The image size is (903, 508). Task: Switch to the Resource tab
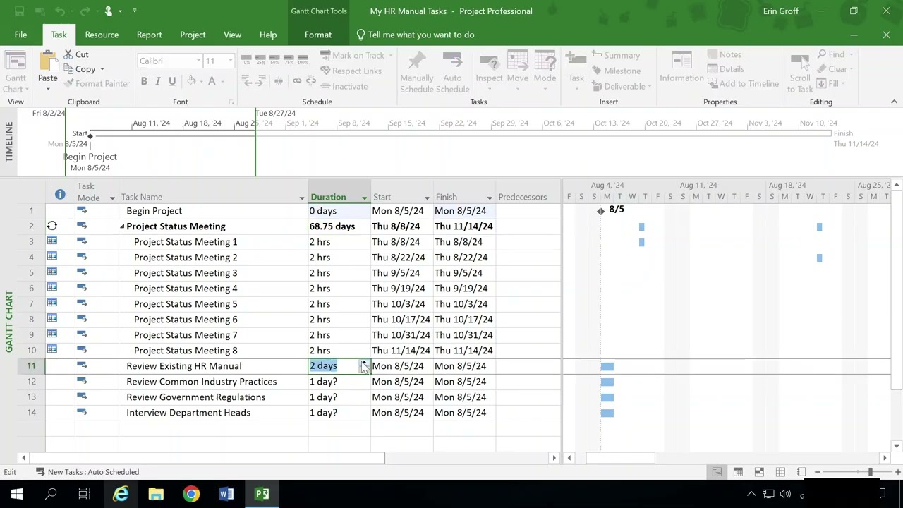102,35
